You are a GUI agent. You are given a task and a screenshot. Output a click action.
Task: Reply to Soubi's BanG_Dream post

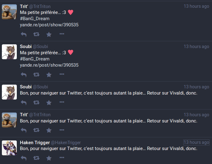pyautogui.click(x=24, y=75)
